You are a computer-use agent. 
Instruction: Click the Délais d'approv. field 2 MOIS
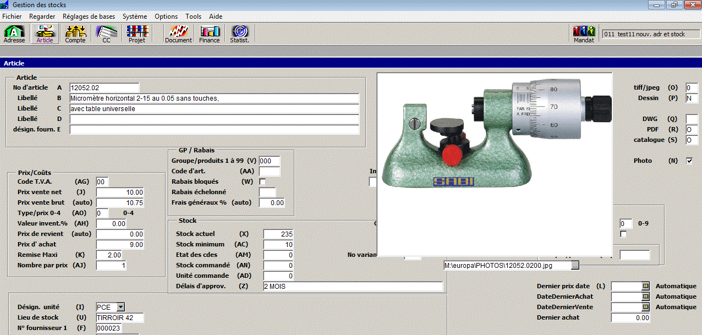[x=353, y=286]
